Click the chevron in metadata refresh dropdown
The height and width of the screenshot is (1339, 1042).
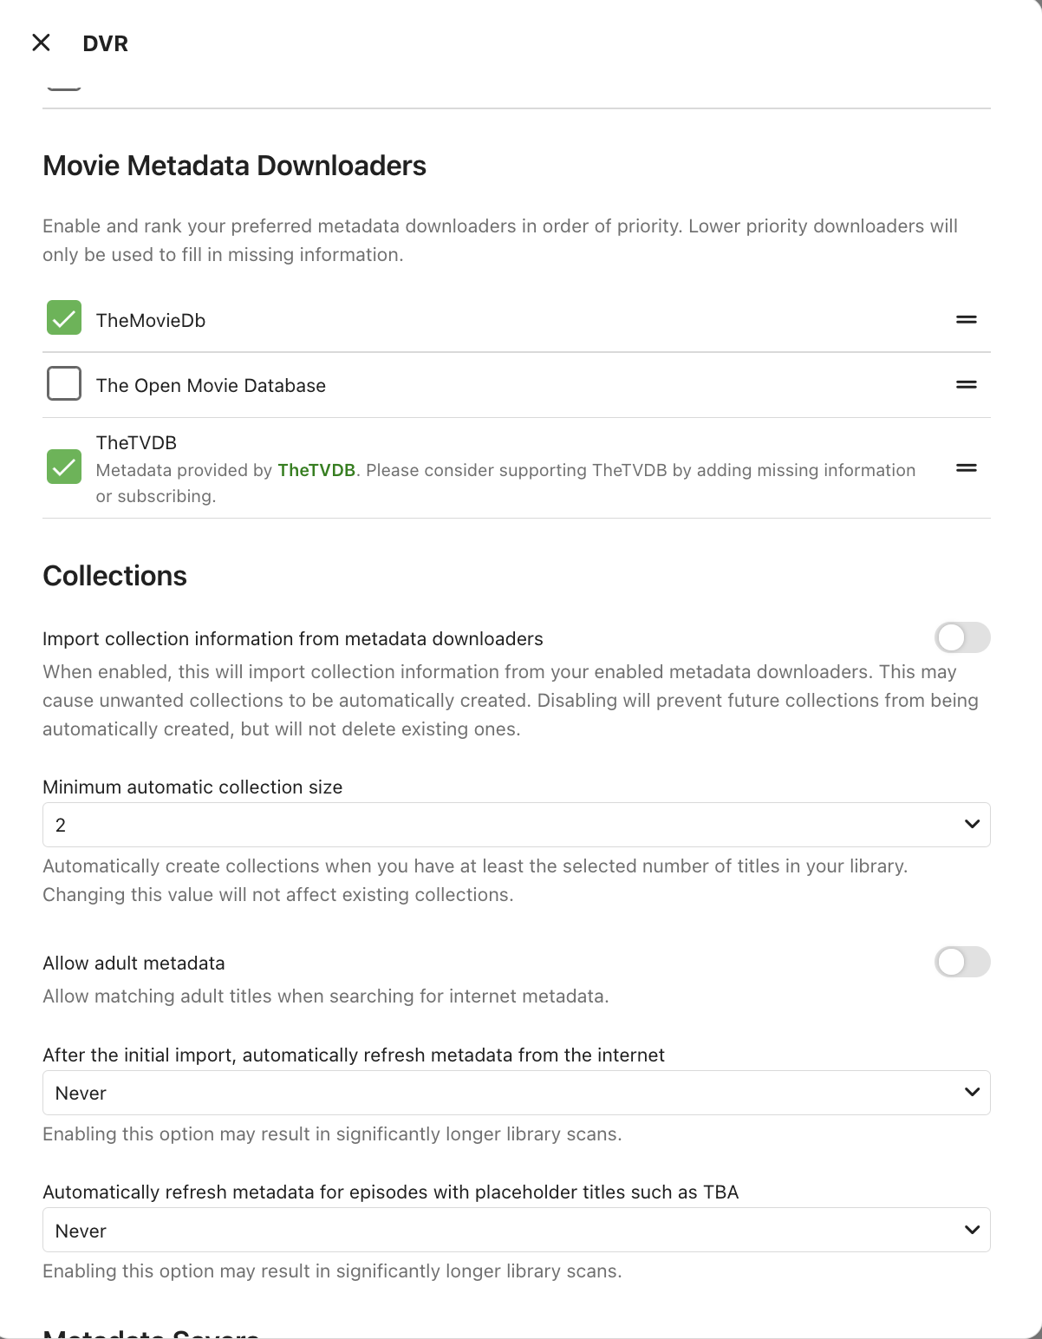tap(972, 1093)
